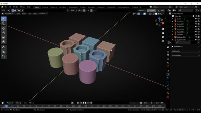Select the Add Cube tool

(x=4, y=56)
